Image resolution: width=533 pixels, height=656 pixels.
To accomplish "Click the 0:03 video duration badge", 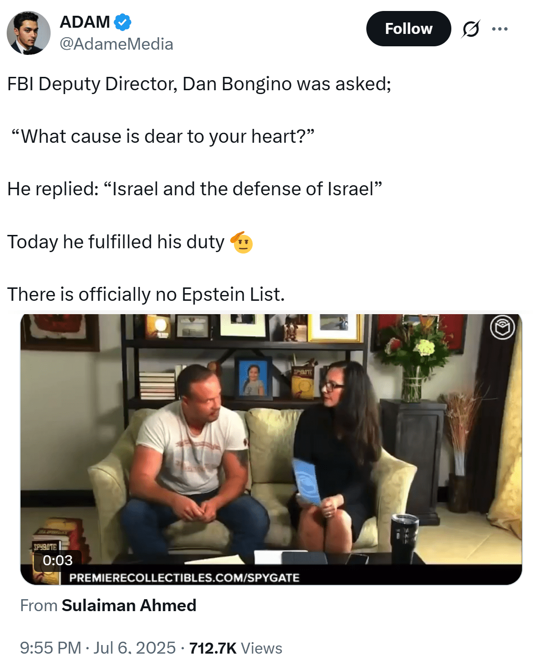I will 58,560.
